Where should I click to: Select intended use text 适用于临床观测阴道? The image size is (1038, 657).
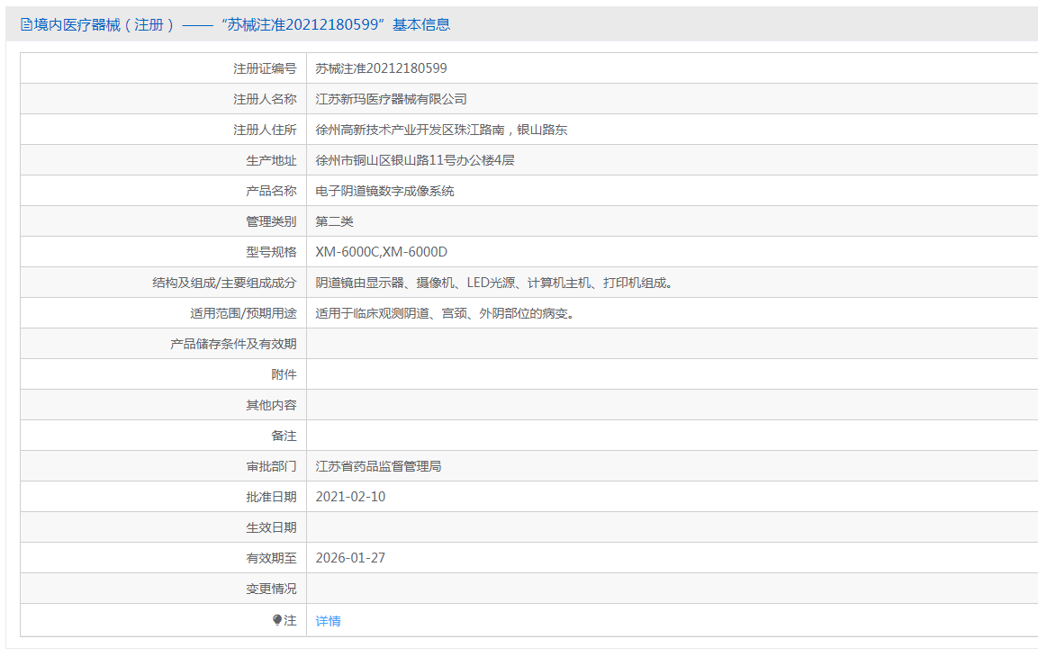pyautogui.click(x=445, y=313)
